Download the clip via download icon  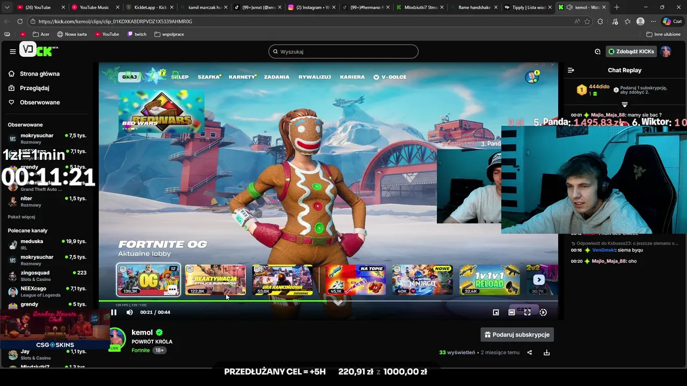pos(546,352)
